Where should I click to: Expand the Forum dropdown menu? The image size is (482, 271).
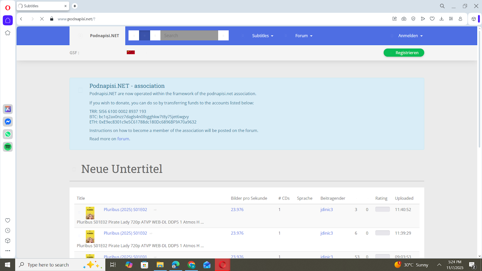[304, 36]
